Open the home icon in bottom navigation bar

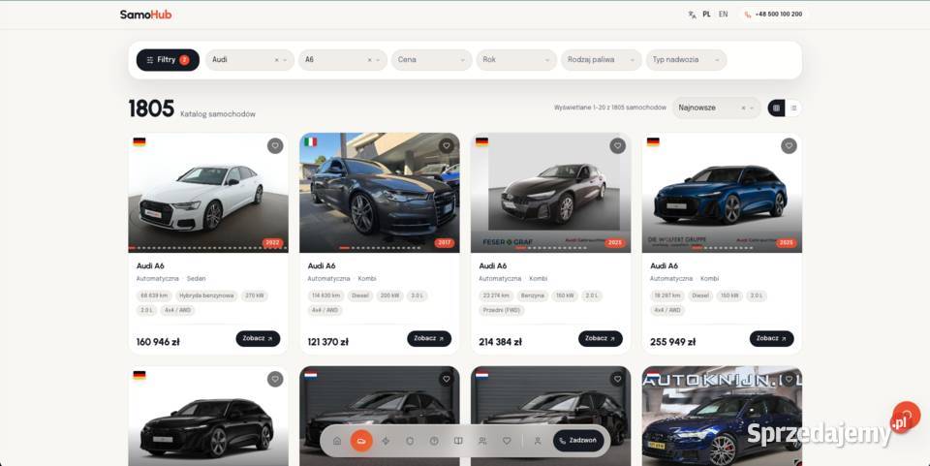pyautogui.click(x=337, y=441)
